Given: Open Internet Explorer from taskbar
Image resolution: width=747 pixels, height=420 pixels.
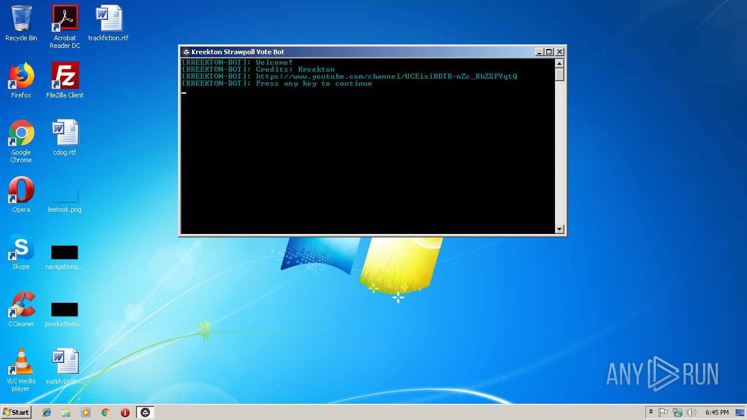Looking at the screenshot, I should click(47, 412).
